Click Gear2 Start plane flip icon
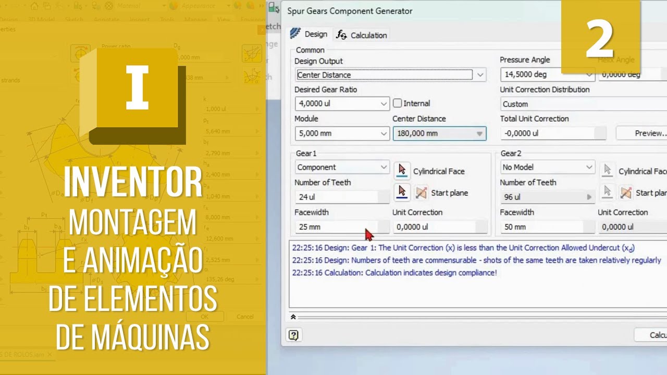667x375 pixels. click(x=626, y=193)
